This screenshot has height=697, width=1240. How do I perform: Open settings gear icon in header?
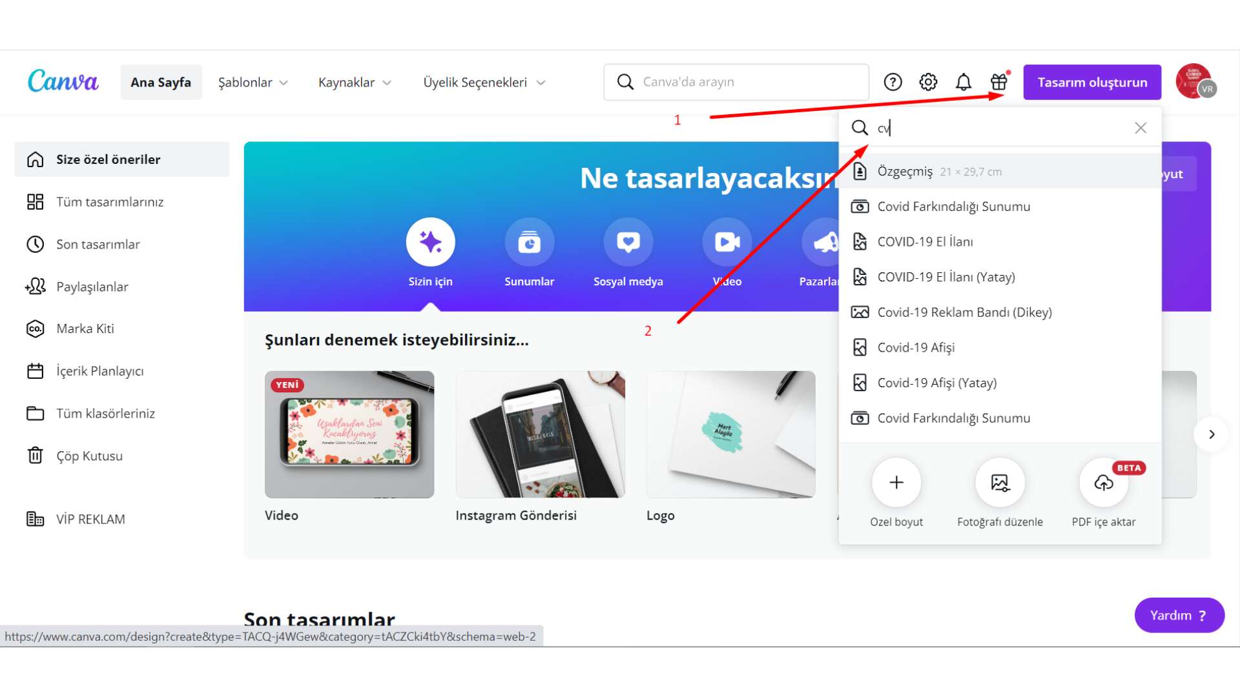928,82
